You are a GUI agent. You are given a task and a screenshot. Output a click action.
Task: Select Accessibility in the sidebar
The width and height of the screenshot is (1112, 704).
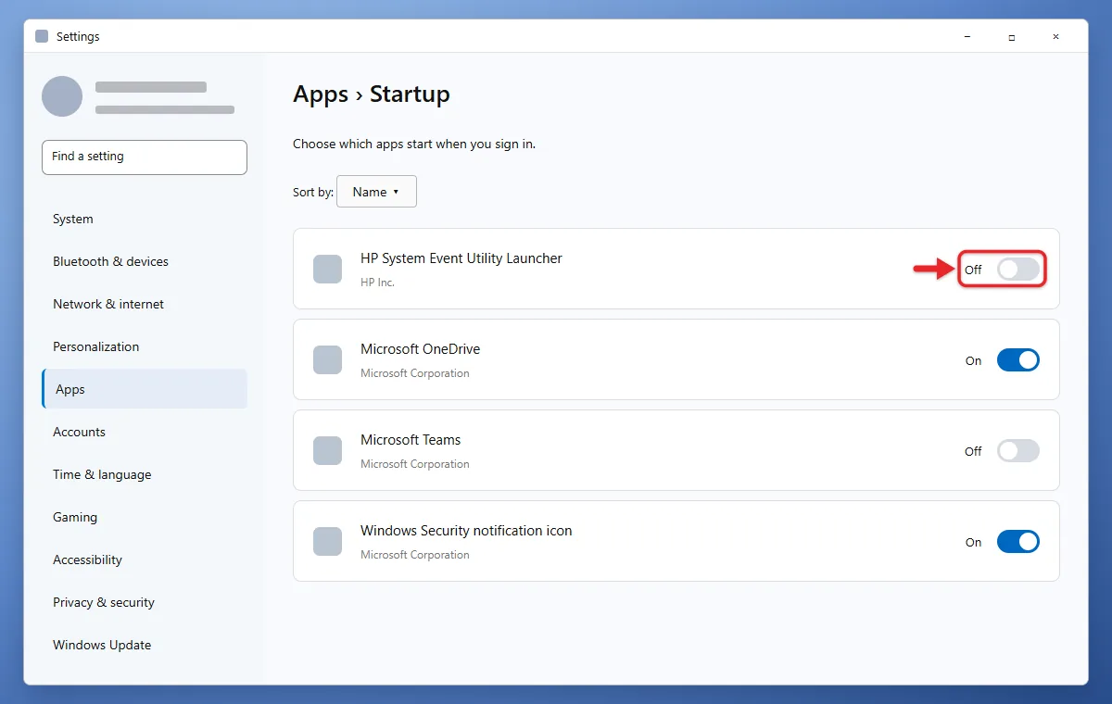(x=145, y=559)
